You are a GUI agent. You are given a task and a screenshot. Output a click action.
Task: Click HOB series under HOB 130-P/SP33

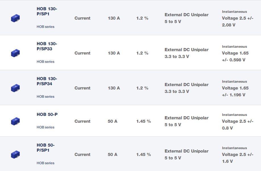pyautogui.click(x=45, y=62)
